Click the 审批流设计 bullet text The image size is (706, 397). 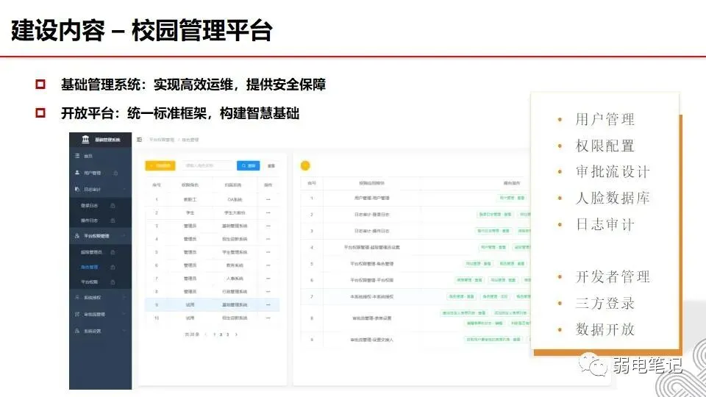tap(613, 171)
